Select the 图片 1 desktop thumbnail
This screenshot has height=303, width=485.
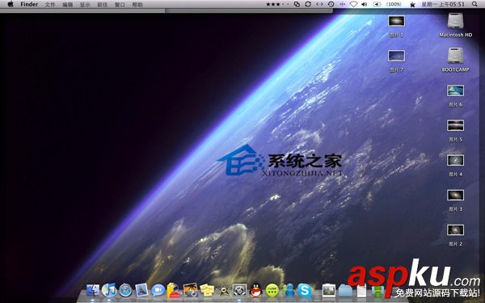(x=397, y=21)
